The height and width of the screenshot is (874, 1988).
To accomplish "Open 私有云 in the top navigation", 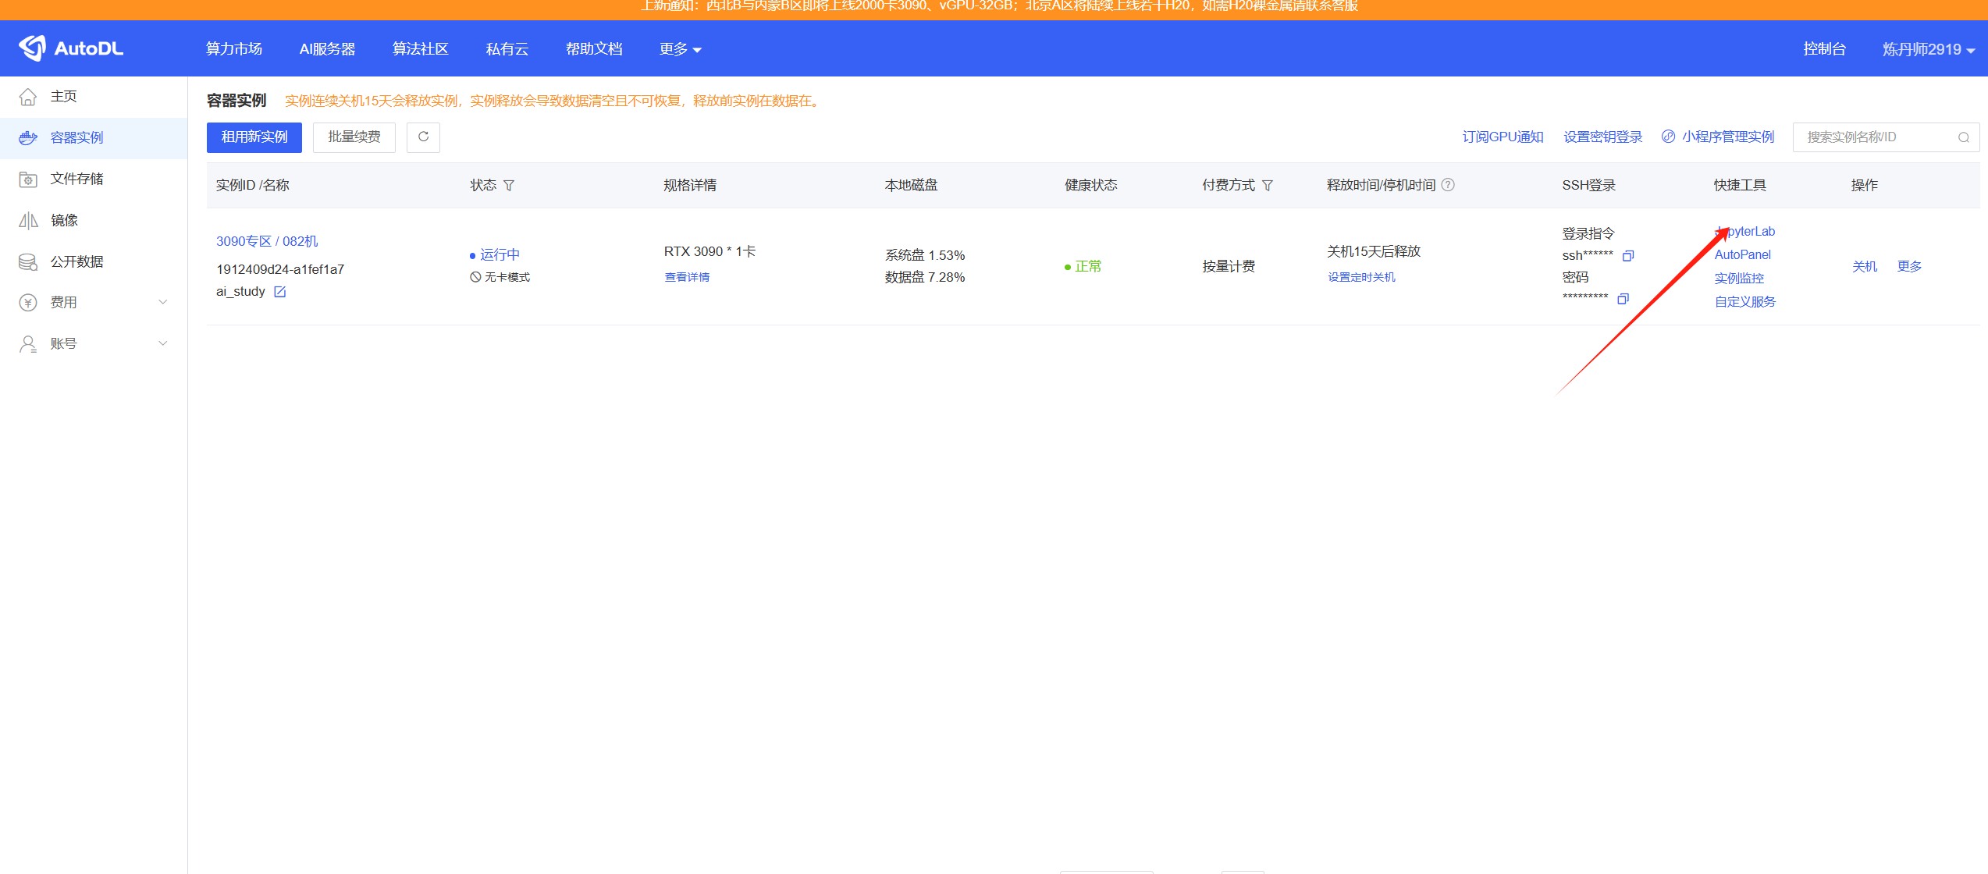I will click(507, 49).
